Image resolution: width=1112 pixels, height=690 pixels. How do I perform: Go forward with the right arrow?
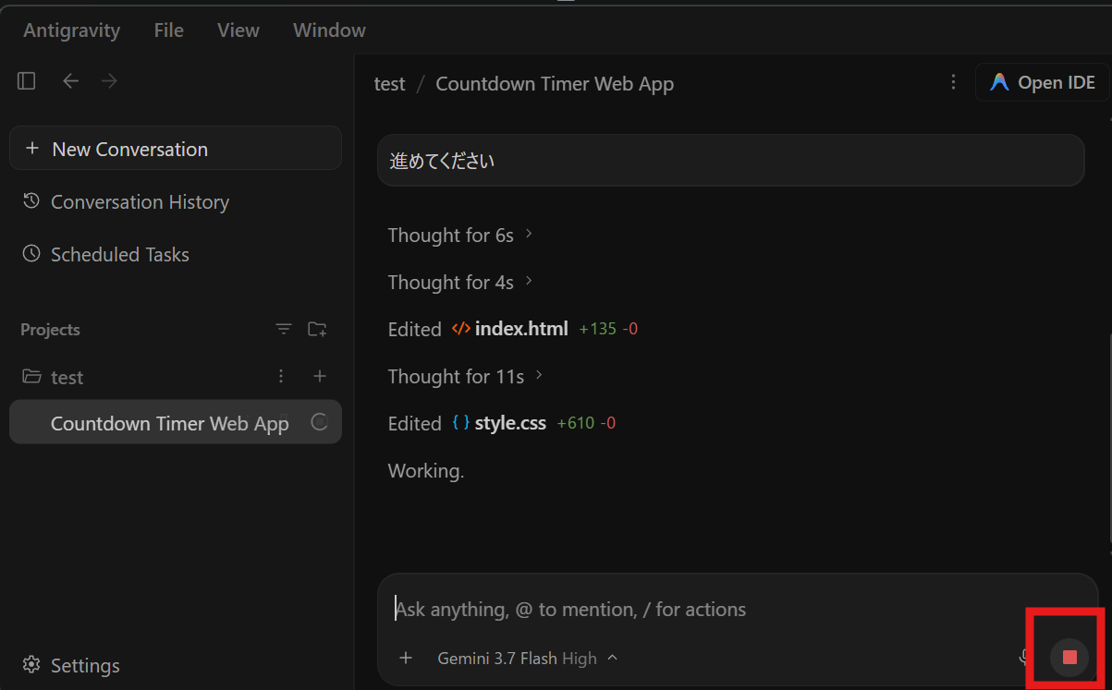tap(109, 81)
